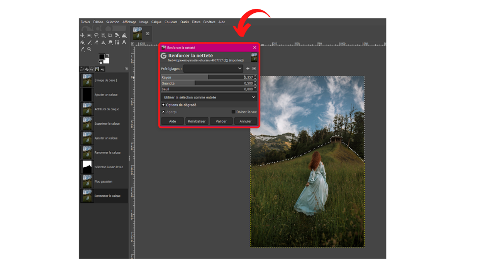495x277 pixels.
Task: Open the Couleurs menu
Action: click(171, 22)
